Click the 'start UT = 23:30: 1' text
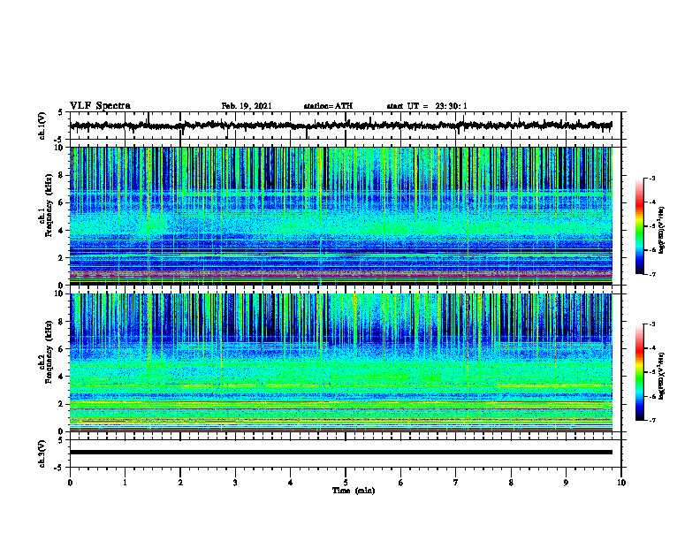Viewport: 700px width, 541px height. coord(427,106)
